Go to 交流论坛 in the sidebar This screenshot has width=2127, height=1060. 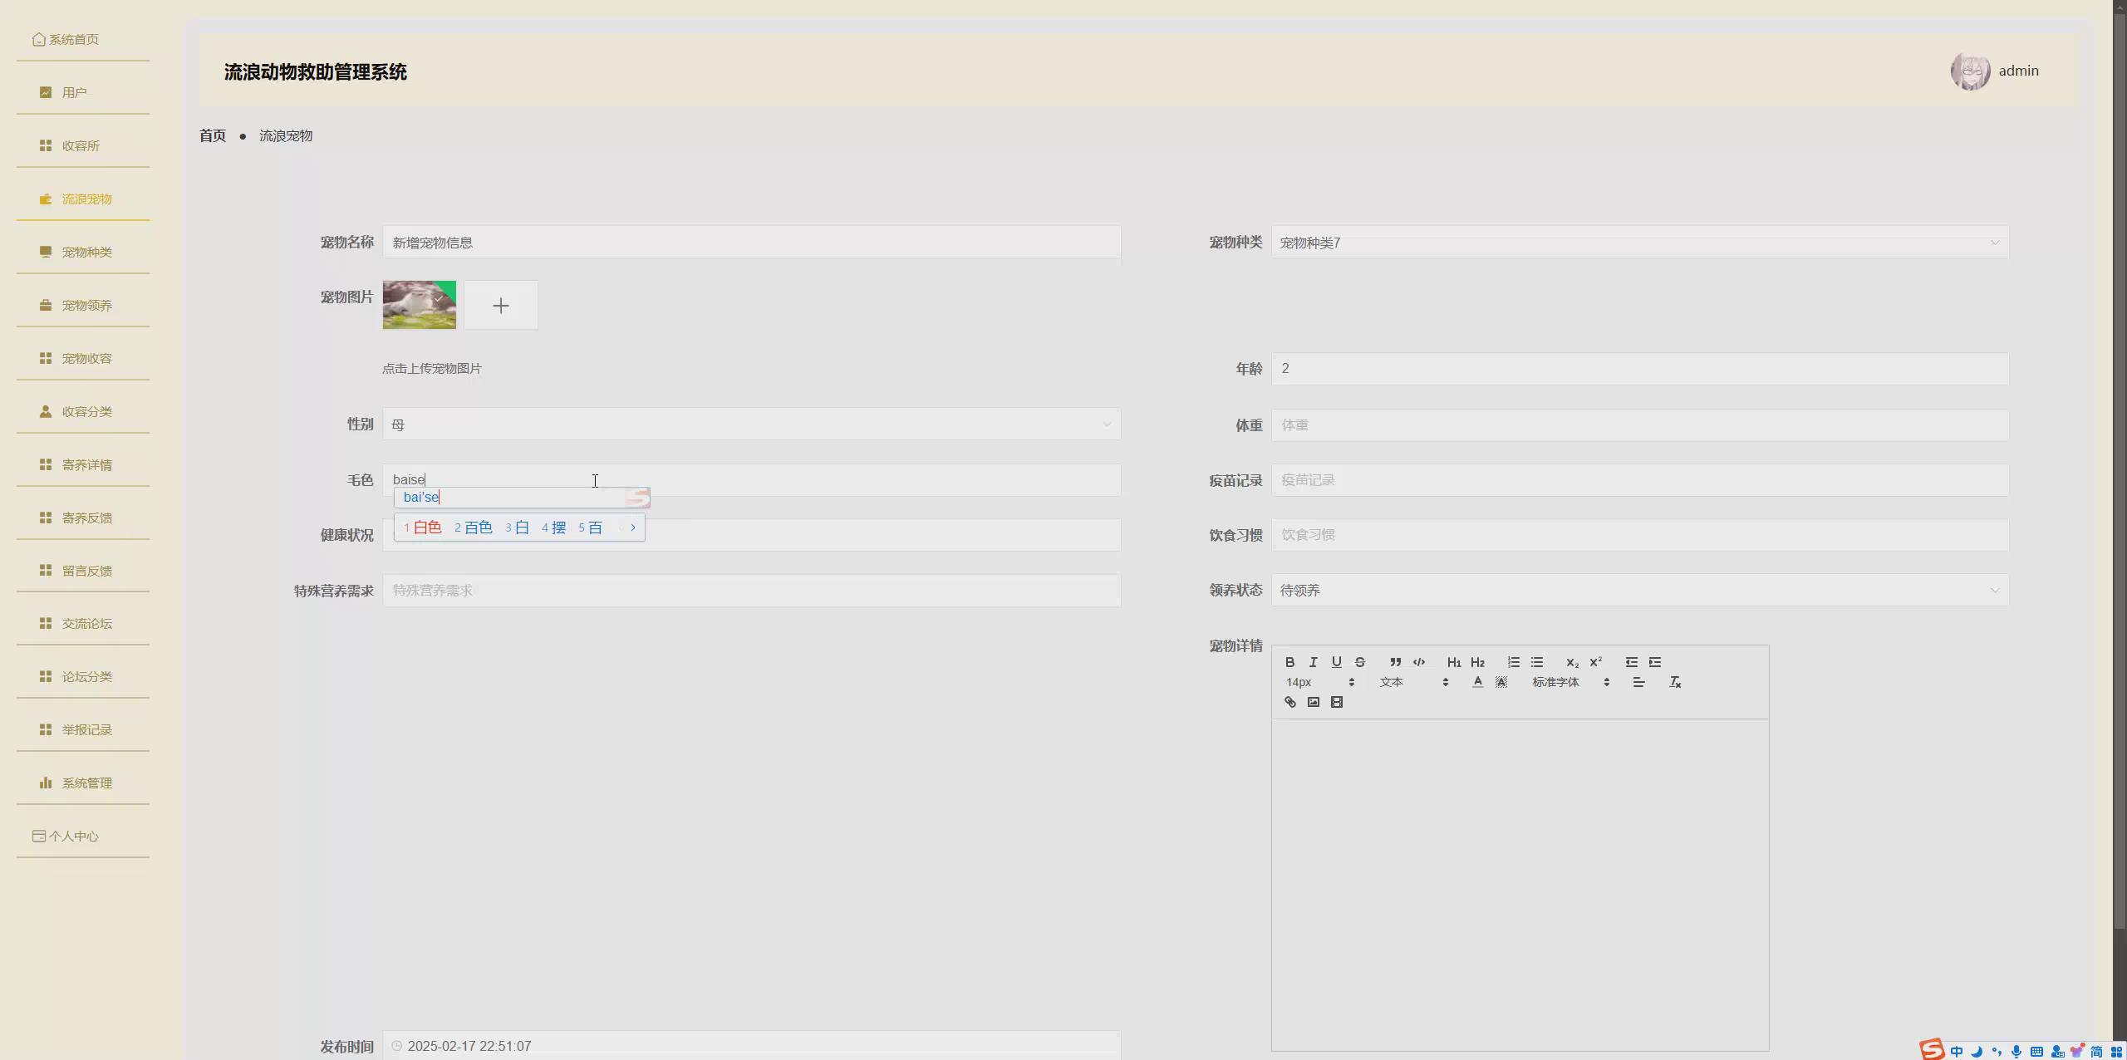(86, 623)
